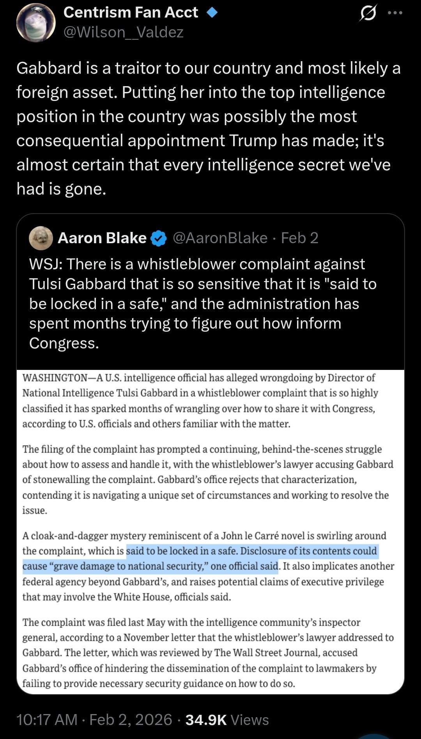421x739 pixels.
Task: Tap the blue floating button at bottom right
Action: tap(376, 735)
